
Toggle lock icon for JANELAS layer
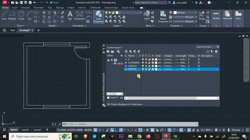point(149,66)
